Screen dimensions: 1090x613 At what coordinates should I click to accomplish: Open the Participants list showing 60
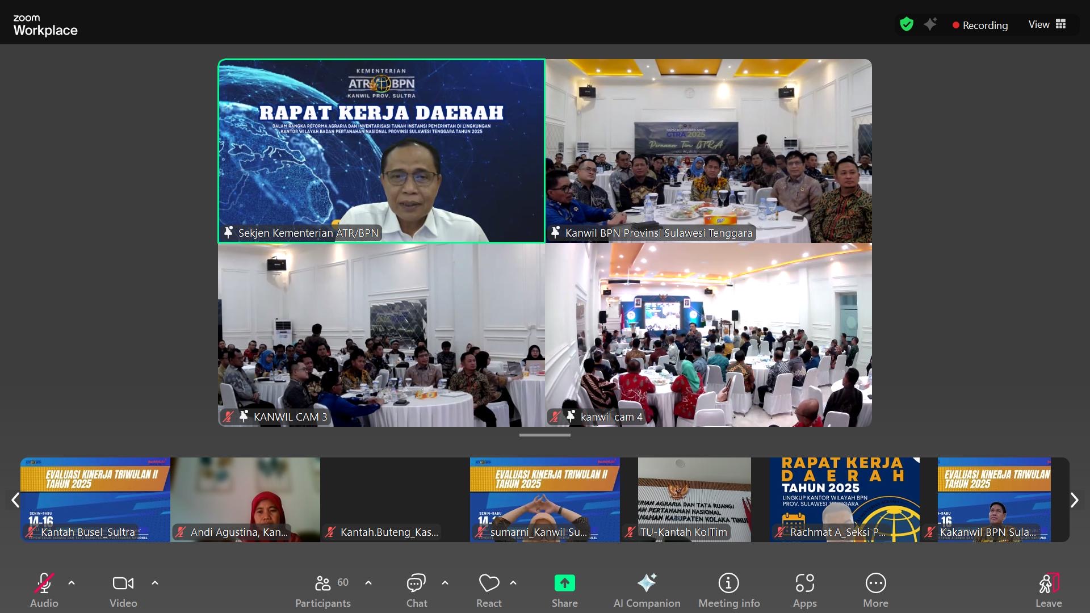tap(323, 583)
